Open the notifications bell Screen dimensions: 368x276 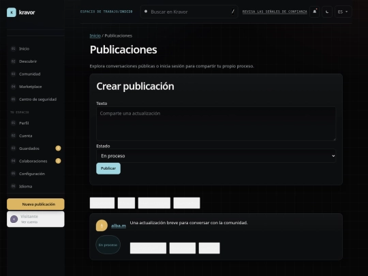click(x=314, y=12)
